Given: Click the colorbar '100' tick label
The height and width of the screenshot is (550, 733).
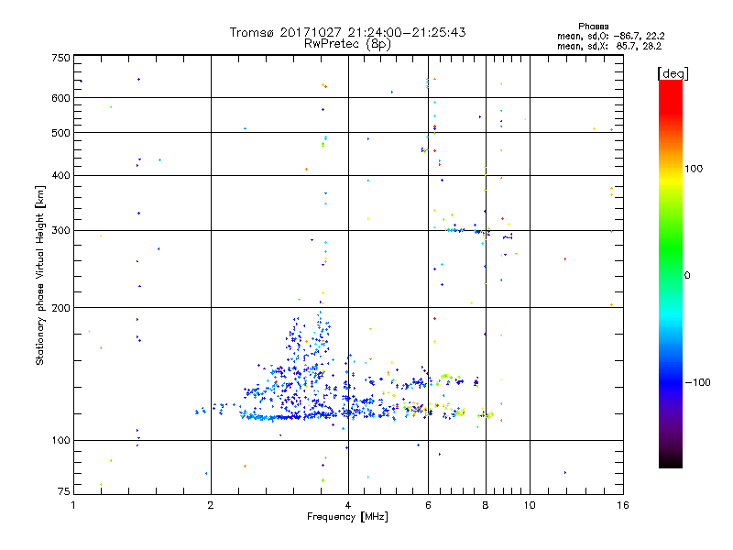Looking at the screenshot, I should (x=694, y=169).
